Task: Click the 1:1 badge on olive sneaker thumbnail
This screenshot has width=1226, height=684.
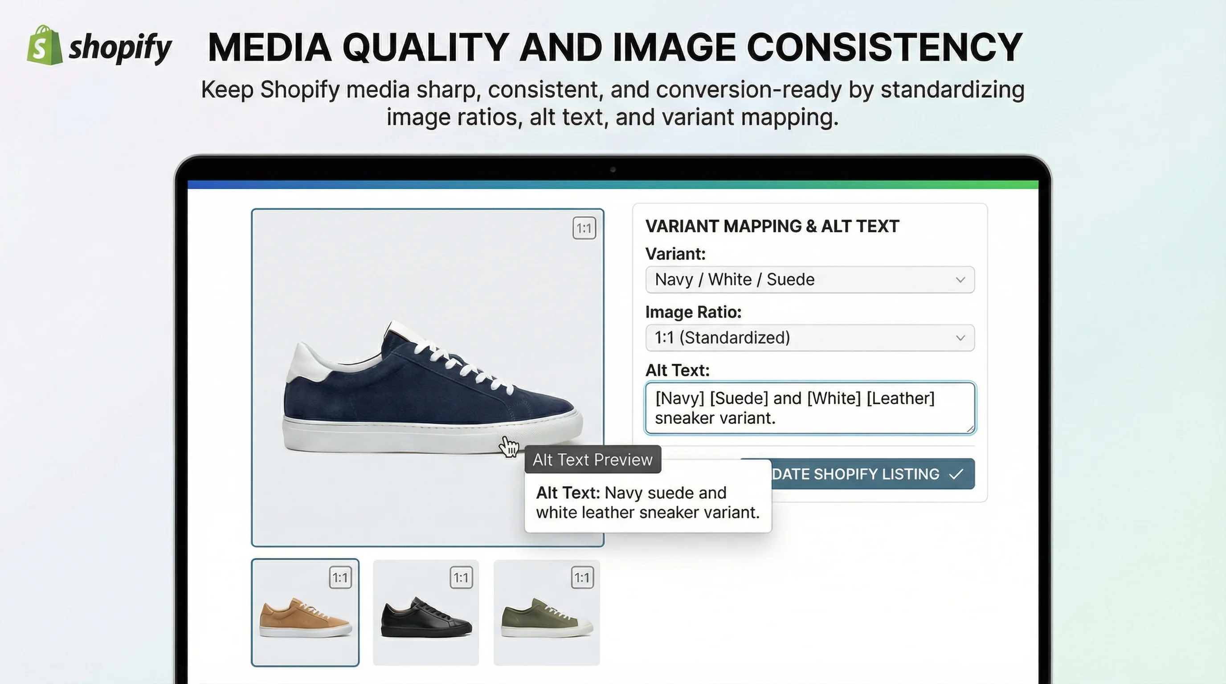Action: 583,578
